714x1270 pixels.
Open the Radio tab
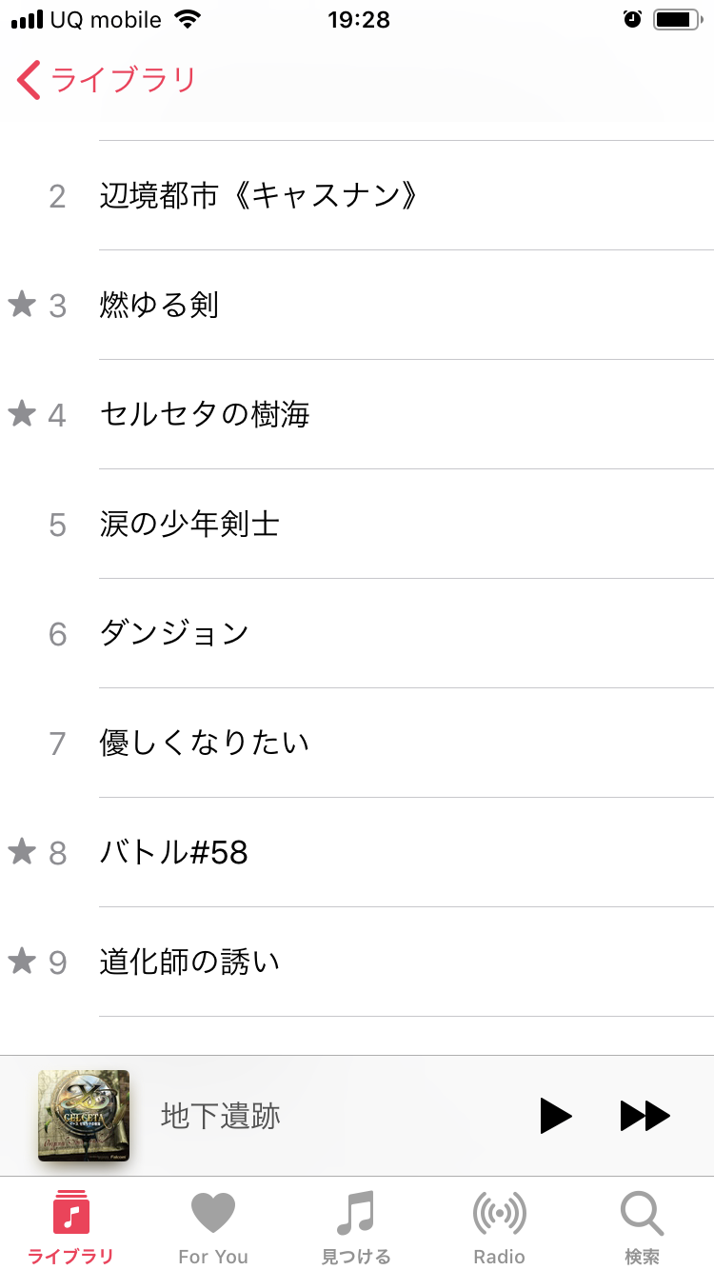click(499, 1228)
